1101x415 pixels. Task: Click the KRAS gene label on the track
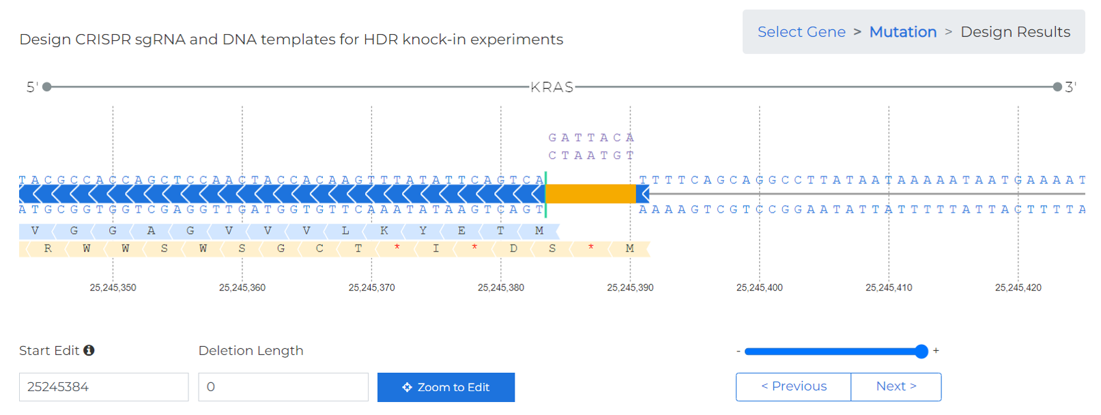click(x=552, y=87)
